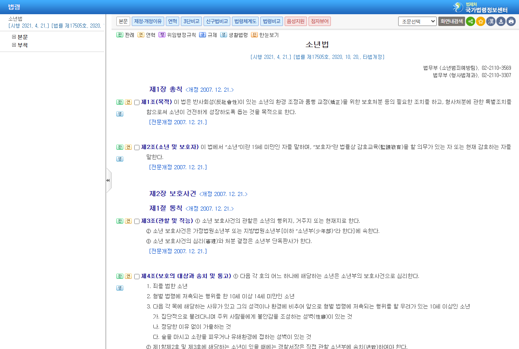Check the box for 제2조(소년 및 보호자)

tap(137, 148)
